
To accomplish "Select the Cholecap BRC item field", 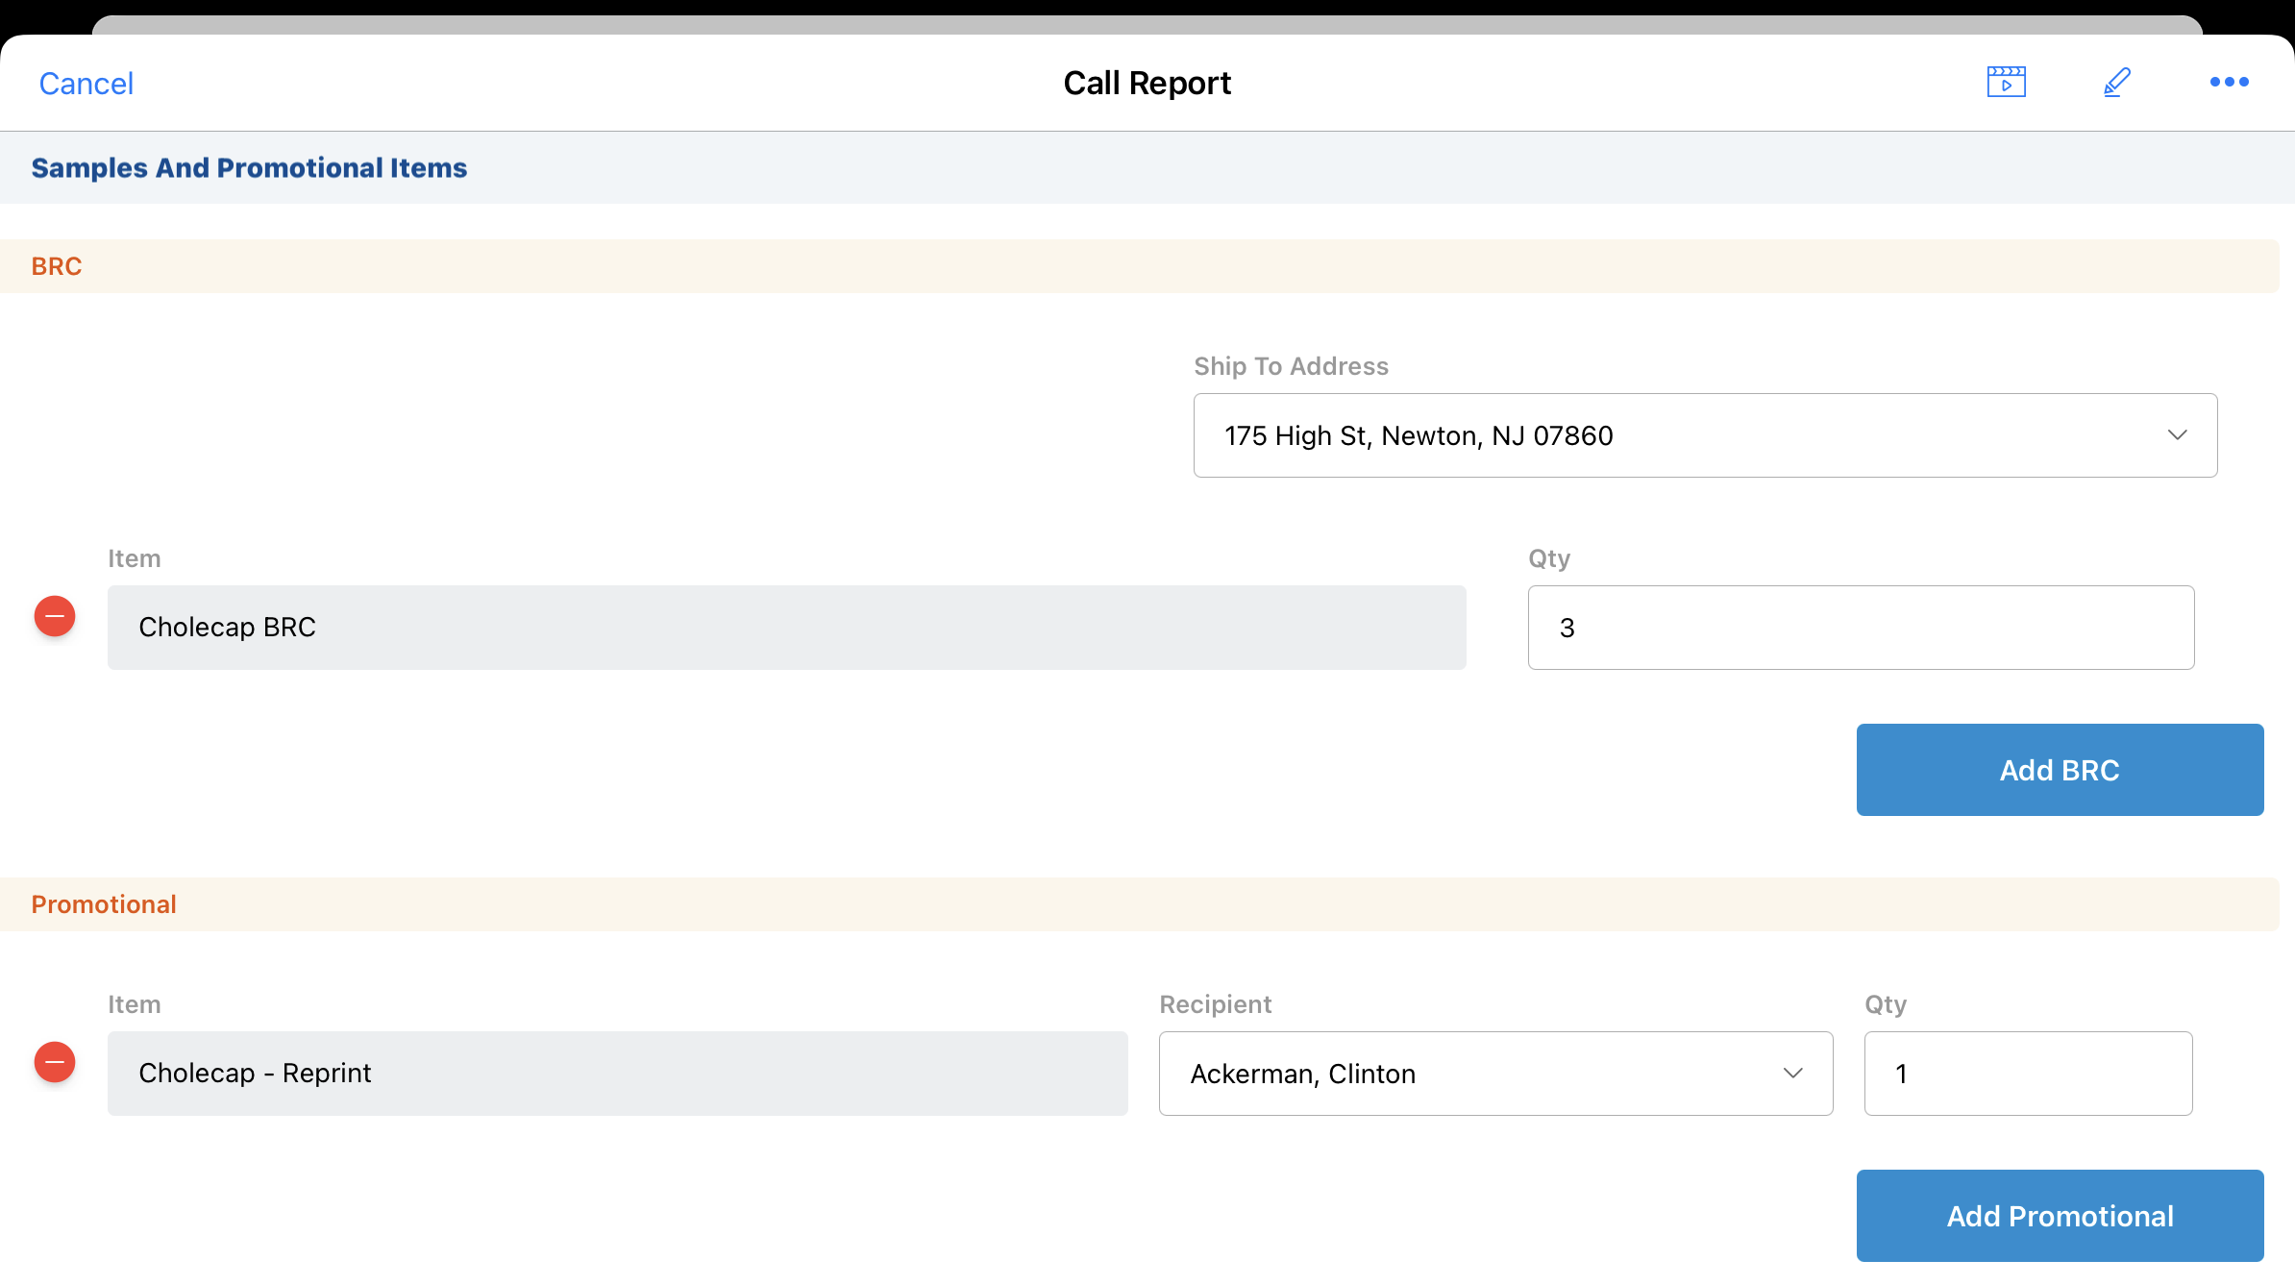I will [786, 628].
